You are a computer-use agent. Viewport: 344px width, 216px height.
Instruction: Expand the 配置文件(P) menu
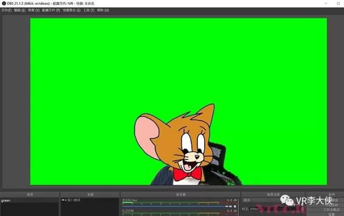51,10
